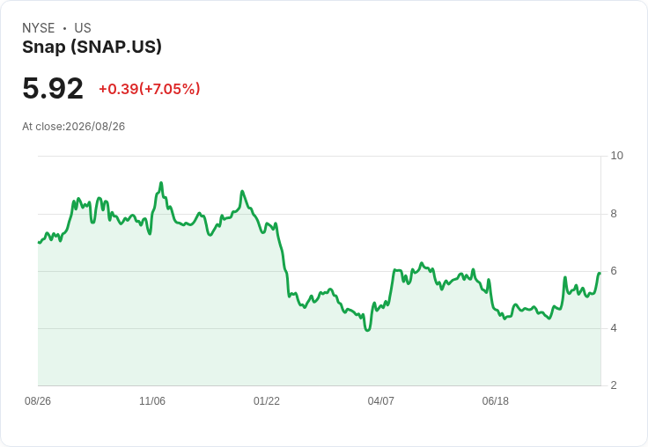Click the line's final point at right edge

tap(600, 273)
